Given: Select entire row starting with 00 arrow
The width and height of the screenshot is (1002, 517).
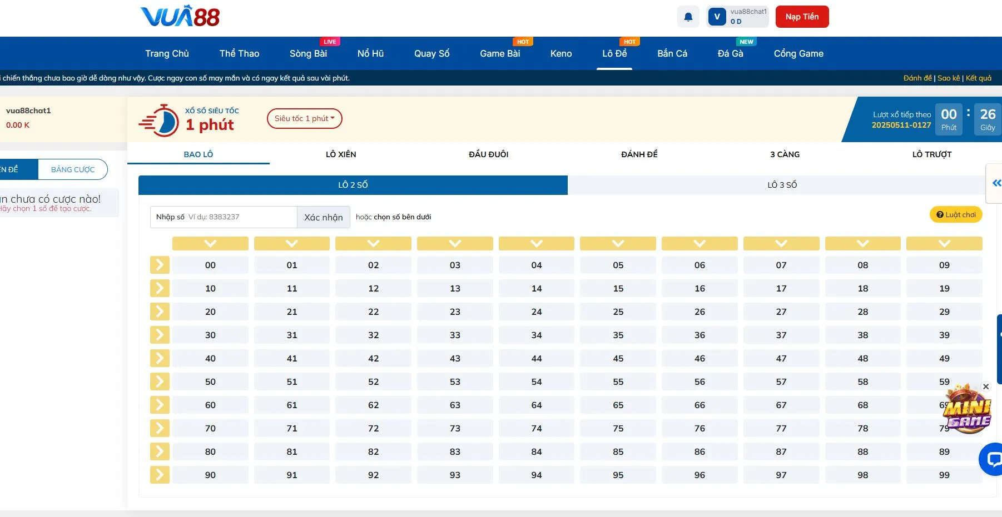Looking at the screenshot, I should click(160, 265).
